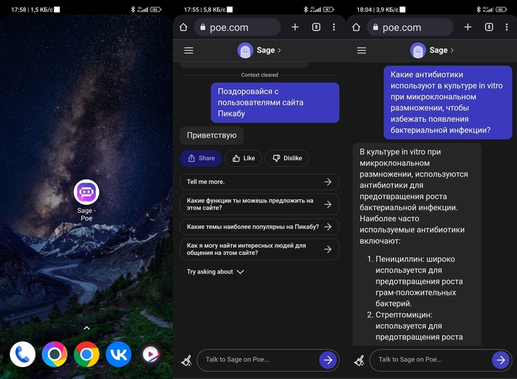517x379 pixels.
Task: Focus the 'Talk to Sage on Poe' field in Пикабу chat
Action: [x=258, y=360]
